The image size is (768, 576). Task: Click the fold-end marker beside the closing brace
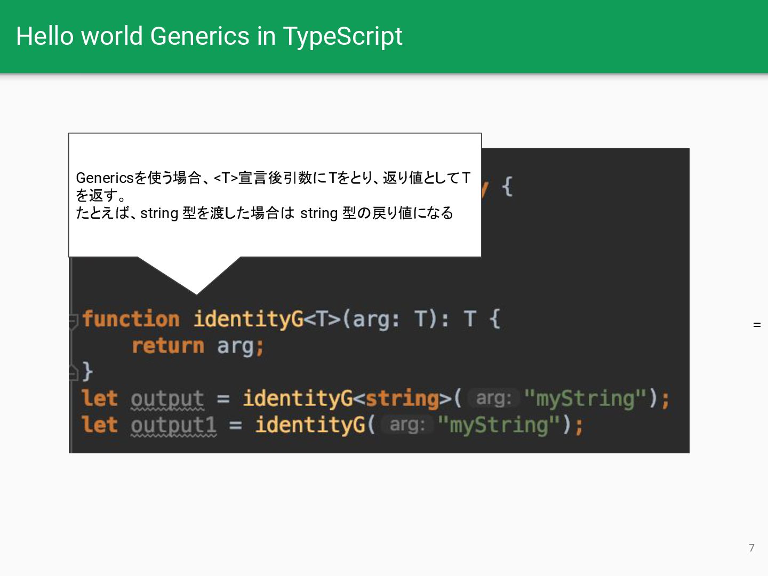[74, 372]
